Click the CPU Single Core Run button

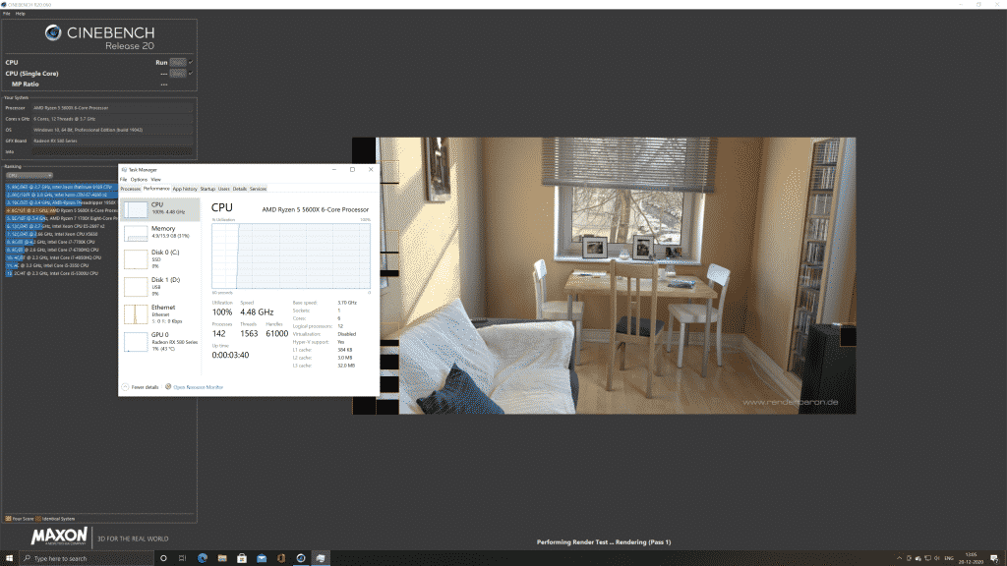pyautogui.click(x=178, y=73)
